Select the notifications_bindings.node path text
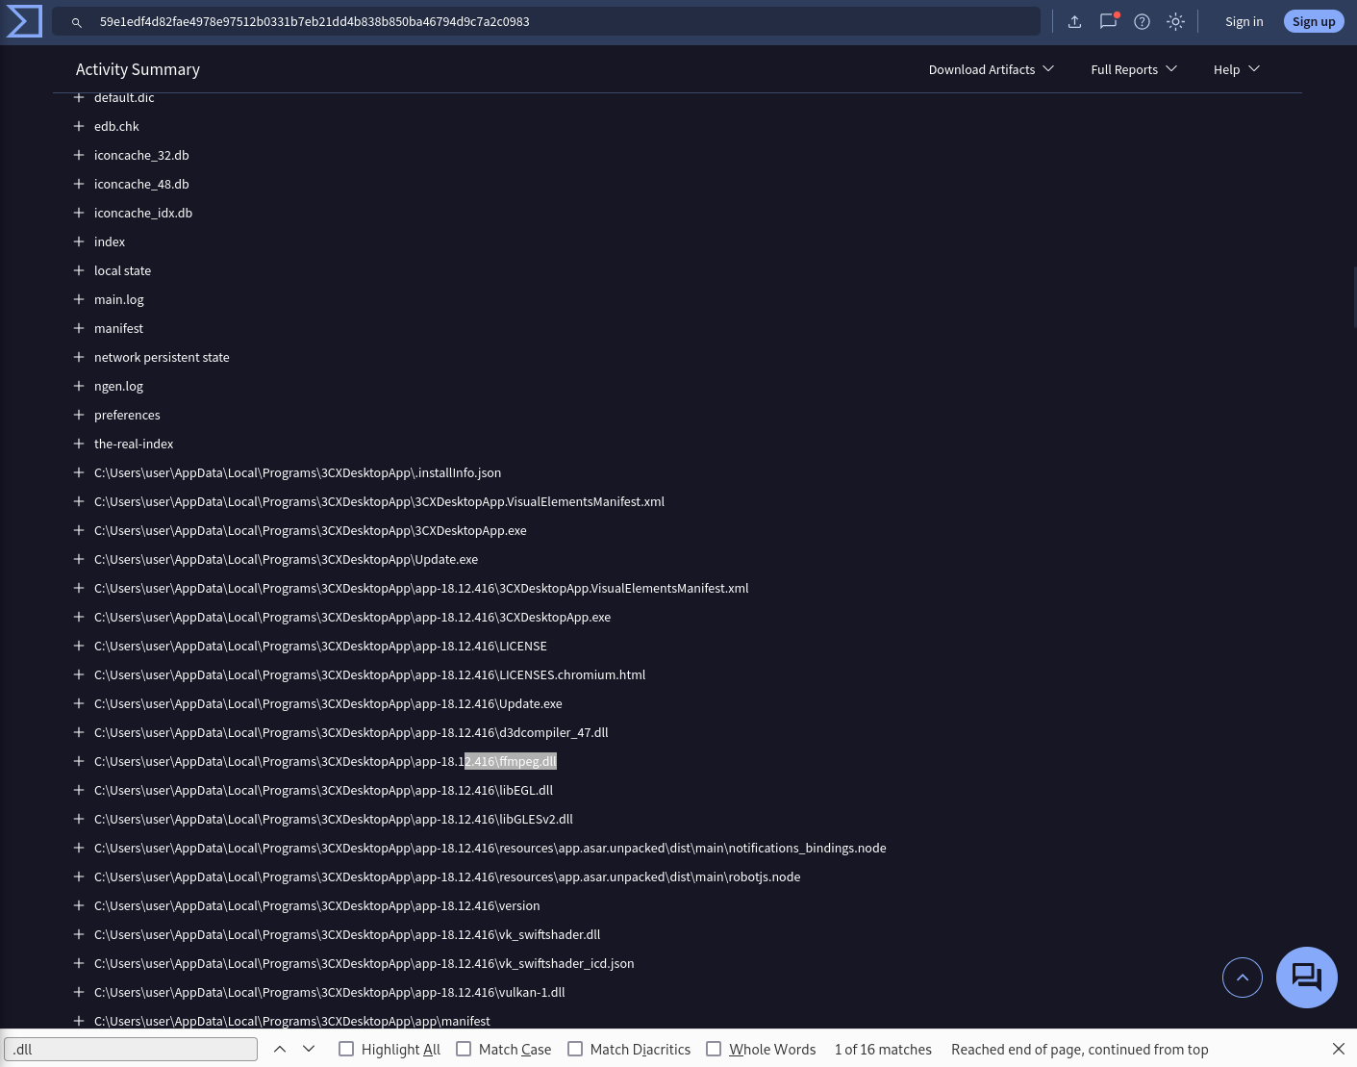 coord(490,848)
